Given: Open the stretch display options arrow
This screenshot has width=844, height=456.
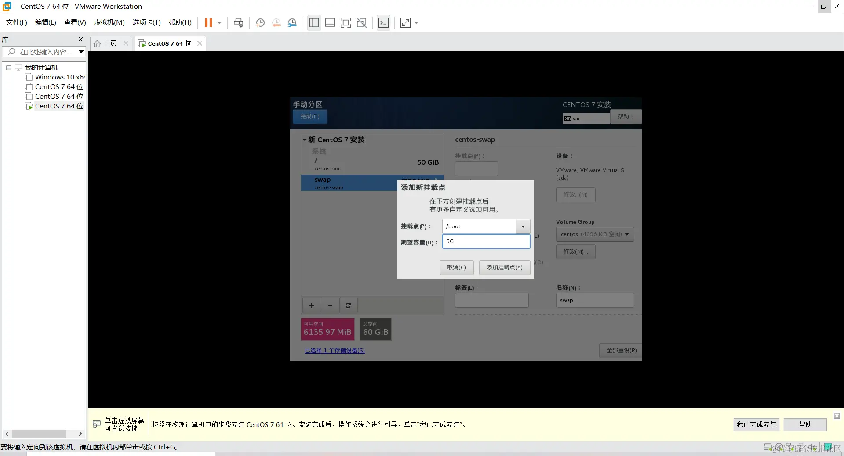Looking at the screenshot, I should click(x=416, y=22).
